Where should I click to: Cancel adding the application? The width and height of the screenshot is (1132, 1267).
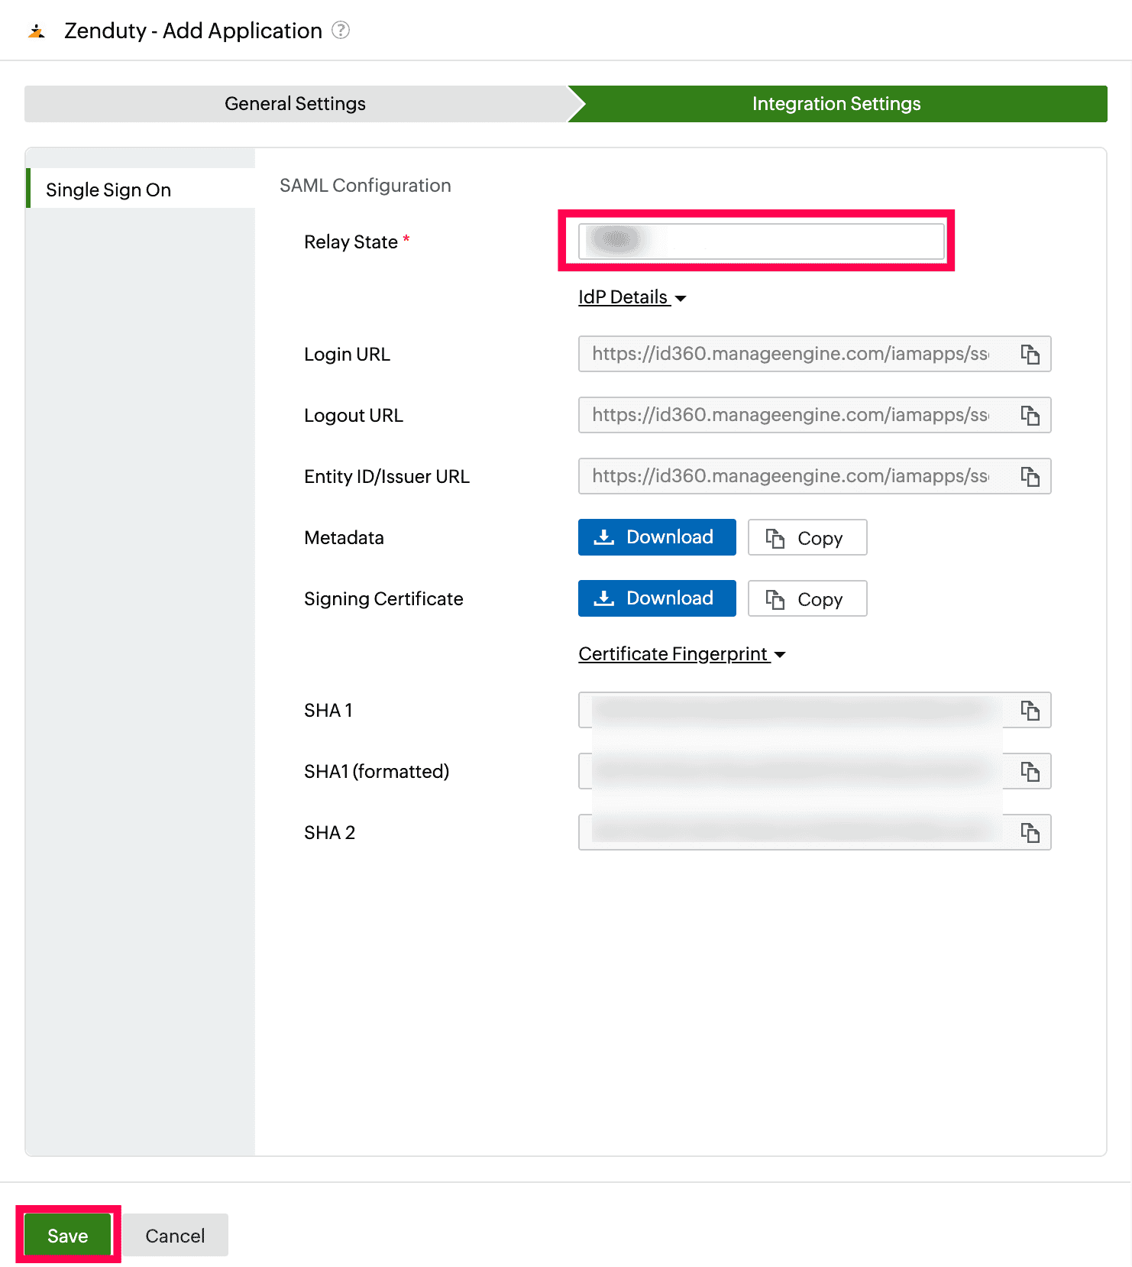(x=175, y=1235)
